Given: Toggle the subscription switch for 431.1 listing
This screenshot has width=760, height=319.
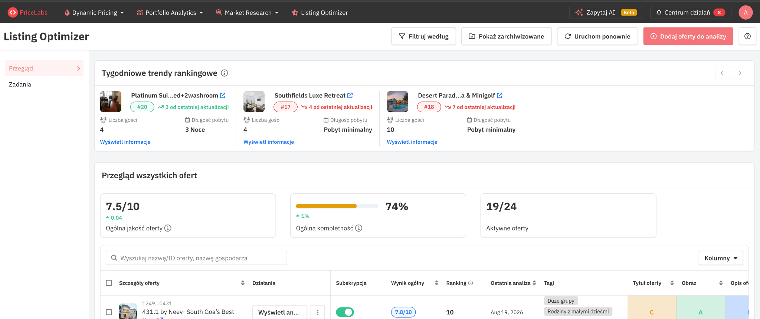Looking at the screenshot, I should click(345, 312).
